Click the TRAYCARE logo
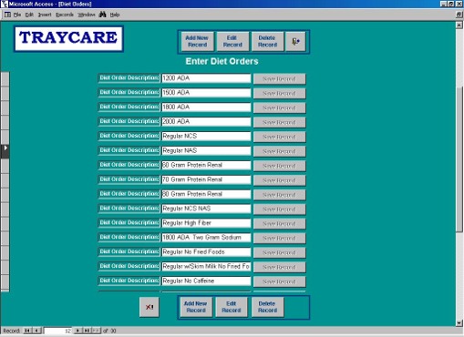This screenshot has width=464, height=337. (68, 38)
